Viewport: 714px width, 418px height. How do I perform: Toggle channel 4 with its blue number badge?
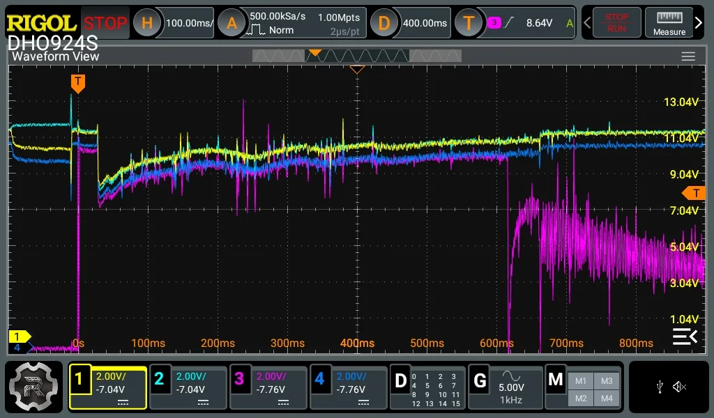pyautogui.click(x=319, y=379)
